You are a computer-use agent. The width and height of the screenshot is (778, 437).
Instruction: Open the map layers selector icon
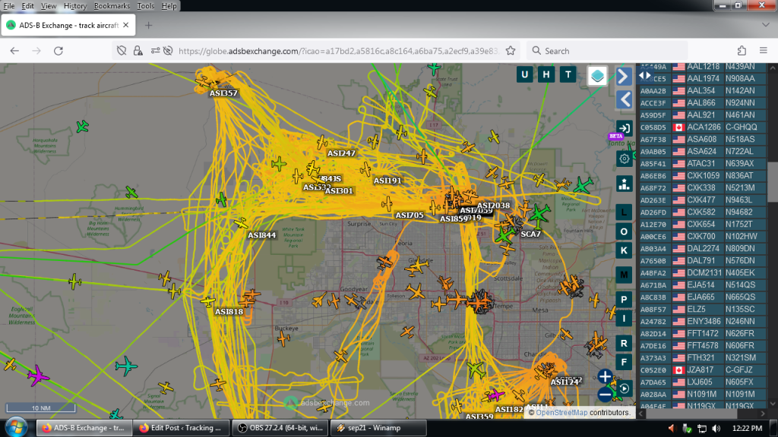(x=597, y=76)
